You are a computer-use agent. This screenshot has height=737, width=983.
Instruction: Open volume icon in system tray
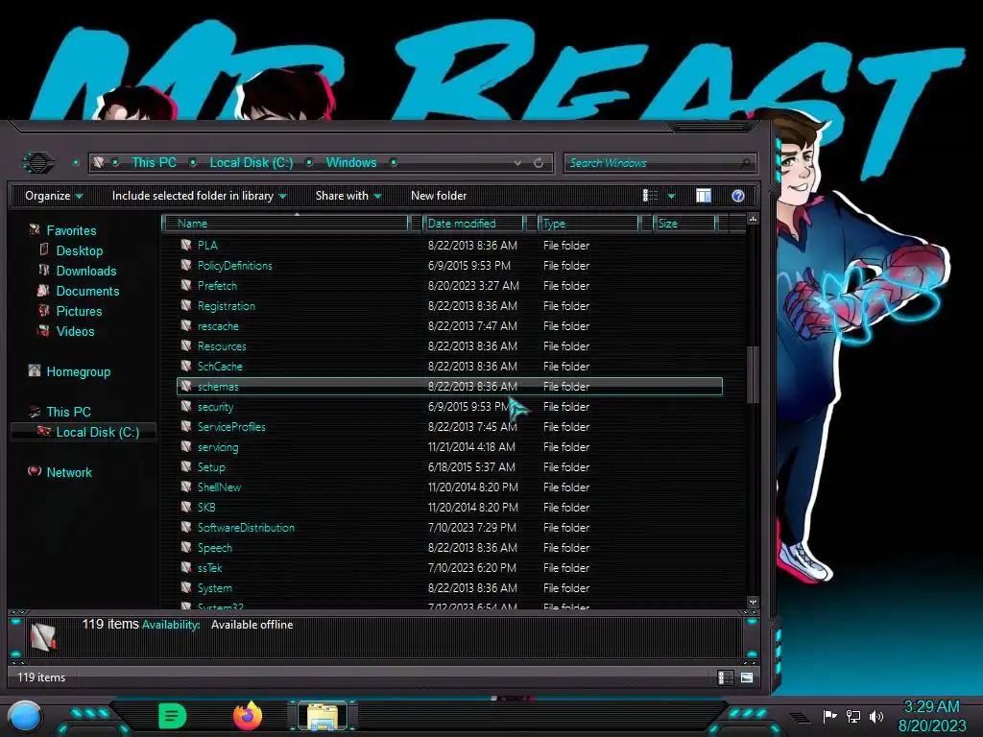pos(876,716)
